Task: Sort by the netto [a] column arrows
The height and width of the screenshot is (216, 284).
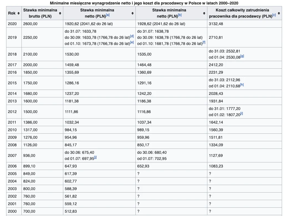Action: coord(133,13)
